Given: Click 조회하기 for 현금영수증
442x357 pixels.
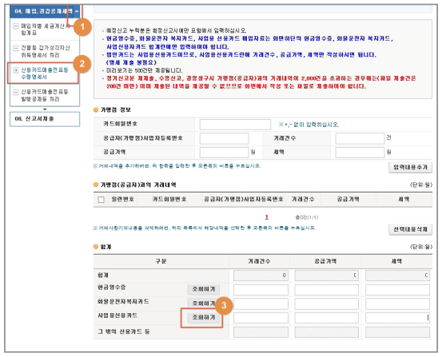Looking at the screenshot, I should pyautogui.click(x=204, y=289).
